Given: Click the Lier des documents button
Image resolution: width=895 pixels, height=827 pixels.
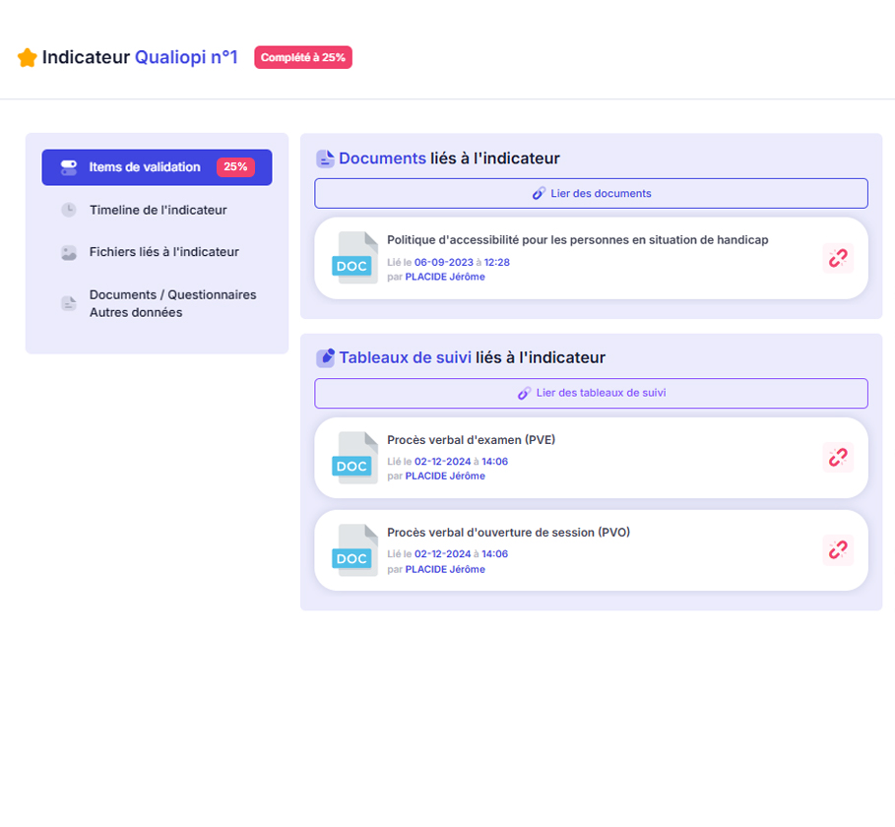Looking at the screenshot, I should pyautogui.click(x=592, y=194).
